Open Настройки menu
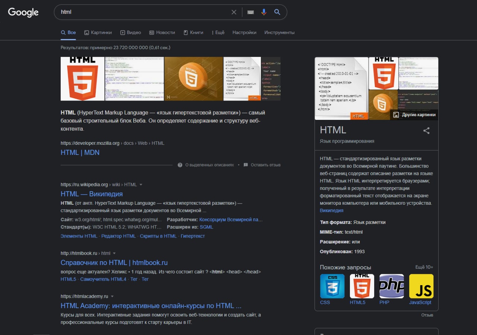477x335 pixels. coord(244,32)
